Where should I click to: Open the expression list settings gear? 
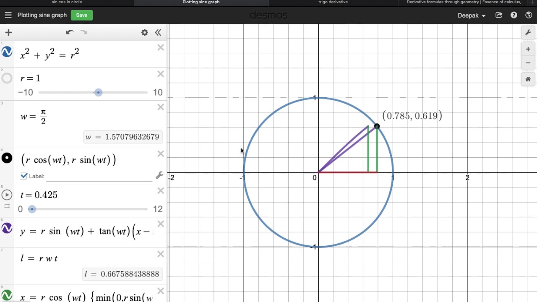(145, 32)
